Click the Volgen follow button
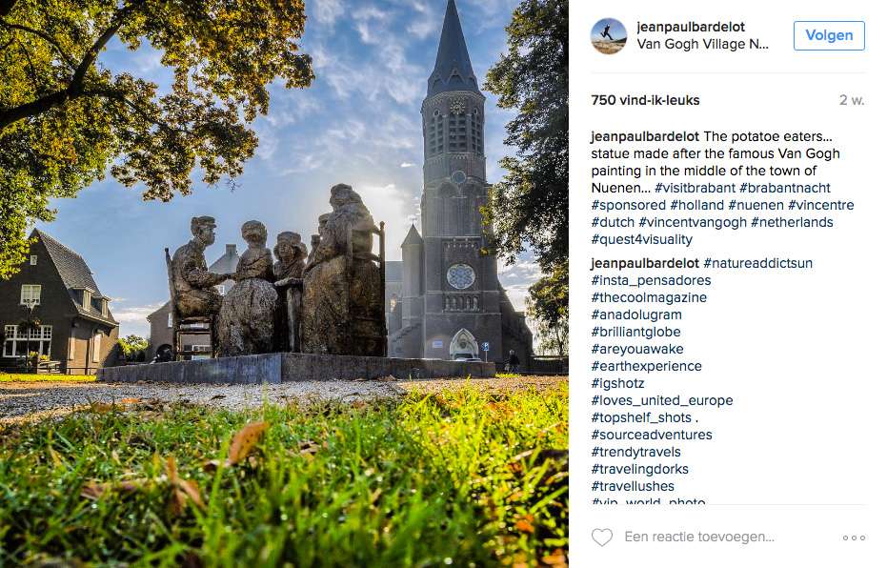 (x=829, y=35)
